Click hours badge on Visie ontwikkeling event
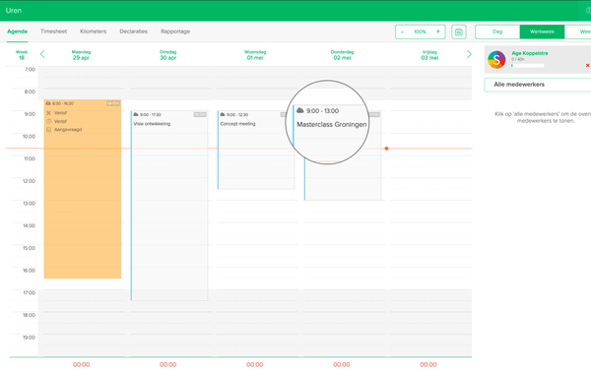This screenshot has height=372, width=591. coord(200,114)
